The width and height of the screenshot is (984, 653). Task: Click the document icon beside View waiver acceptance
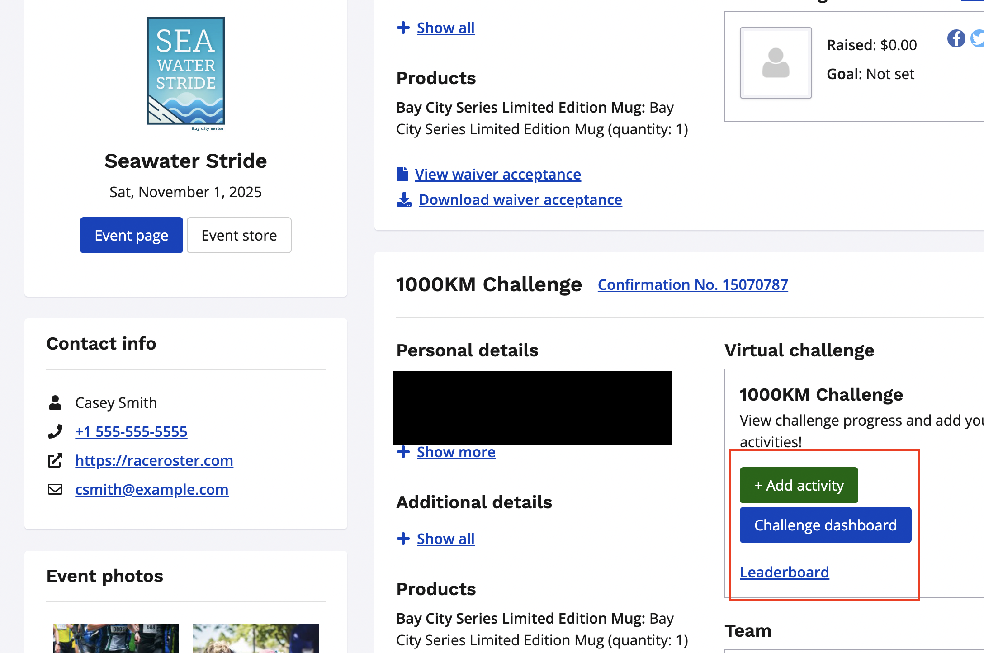click(x=402, y=174)
